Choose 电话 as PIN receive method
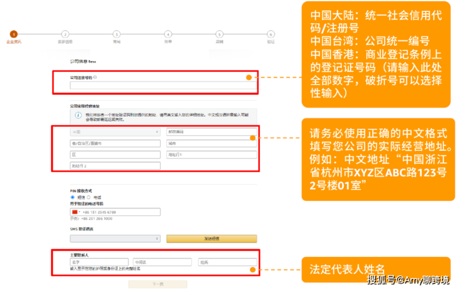The height and width of the screenshot is (290, 460). point(88,197)
